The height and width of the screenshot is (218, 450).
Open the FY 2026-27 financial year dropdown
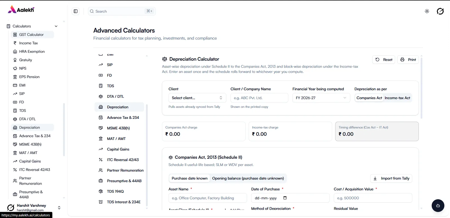tap(321, 98)
